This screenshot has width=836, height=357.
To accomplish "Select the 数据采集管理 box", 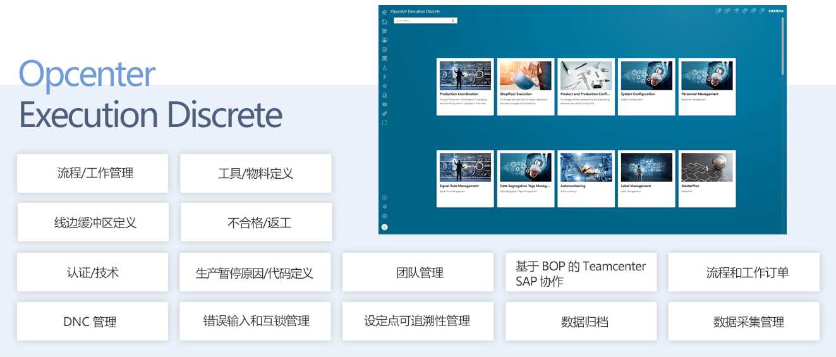I will [x=744, y=322].
